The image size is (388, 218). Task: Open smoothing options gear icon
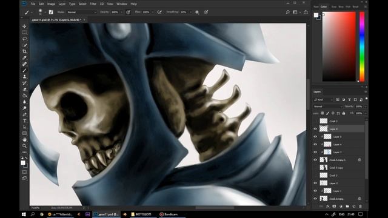pos(197,12)
